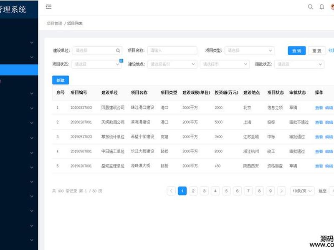
Task: Go to page 2 in pagination
Action: [193, 191]
